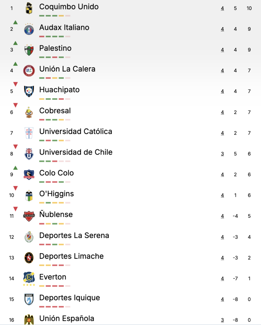Click Deportes Limache's underlined games played

223,258
